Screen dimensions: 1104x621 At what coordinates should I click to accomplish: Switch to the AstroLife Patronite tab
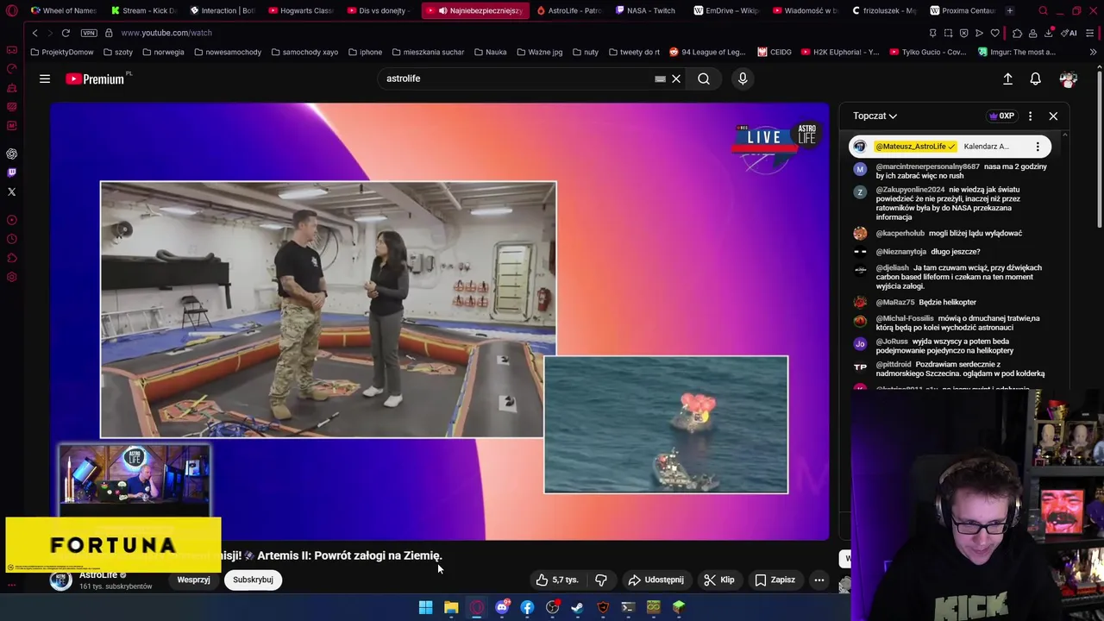pyautogui.click(x=568, y=10)
